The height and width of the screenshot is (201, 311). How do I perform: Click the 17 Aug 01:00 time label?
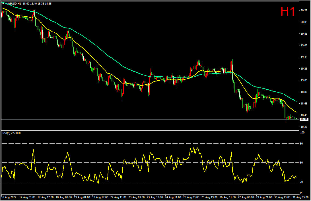[27, 197]
